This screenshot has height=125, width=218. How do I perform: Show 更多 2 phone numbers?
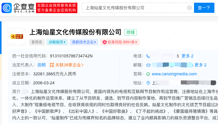tap(187, 56)
